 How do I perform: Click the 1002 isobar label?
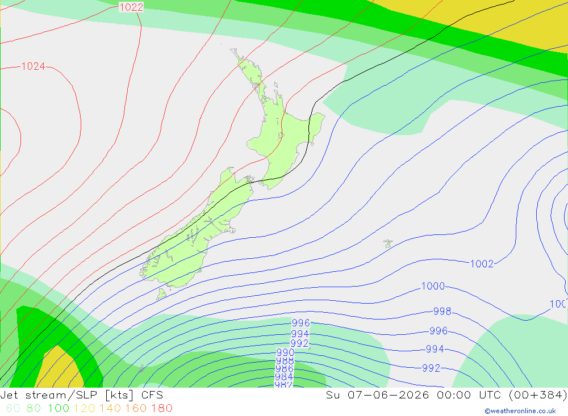[x=482, y=264]
